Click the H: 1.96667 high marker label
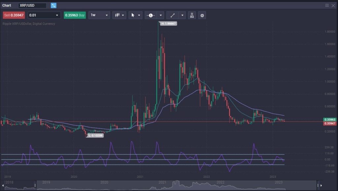The height and width of the screenshot is (191, 338). [168, 23]
